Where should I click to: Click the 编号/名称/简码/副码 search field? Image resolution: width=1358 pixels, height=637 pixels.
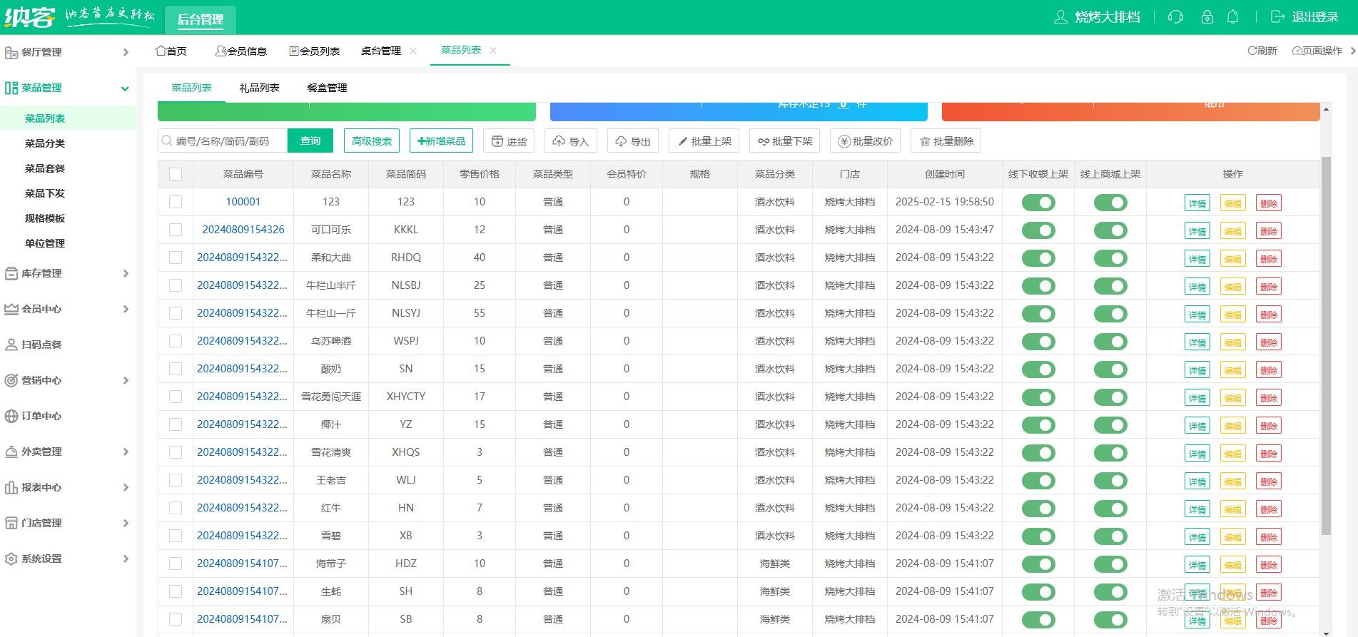[223, 141]
